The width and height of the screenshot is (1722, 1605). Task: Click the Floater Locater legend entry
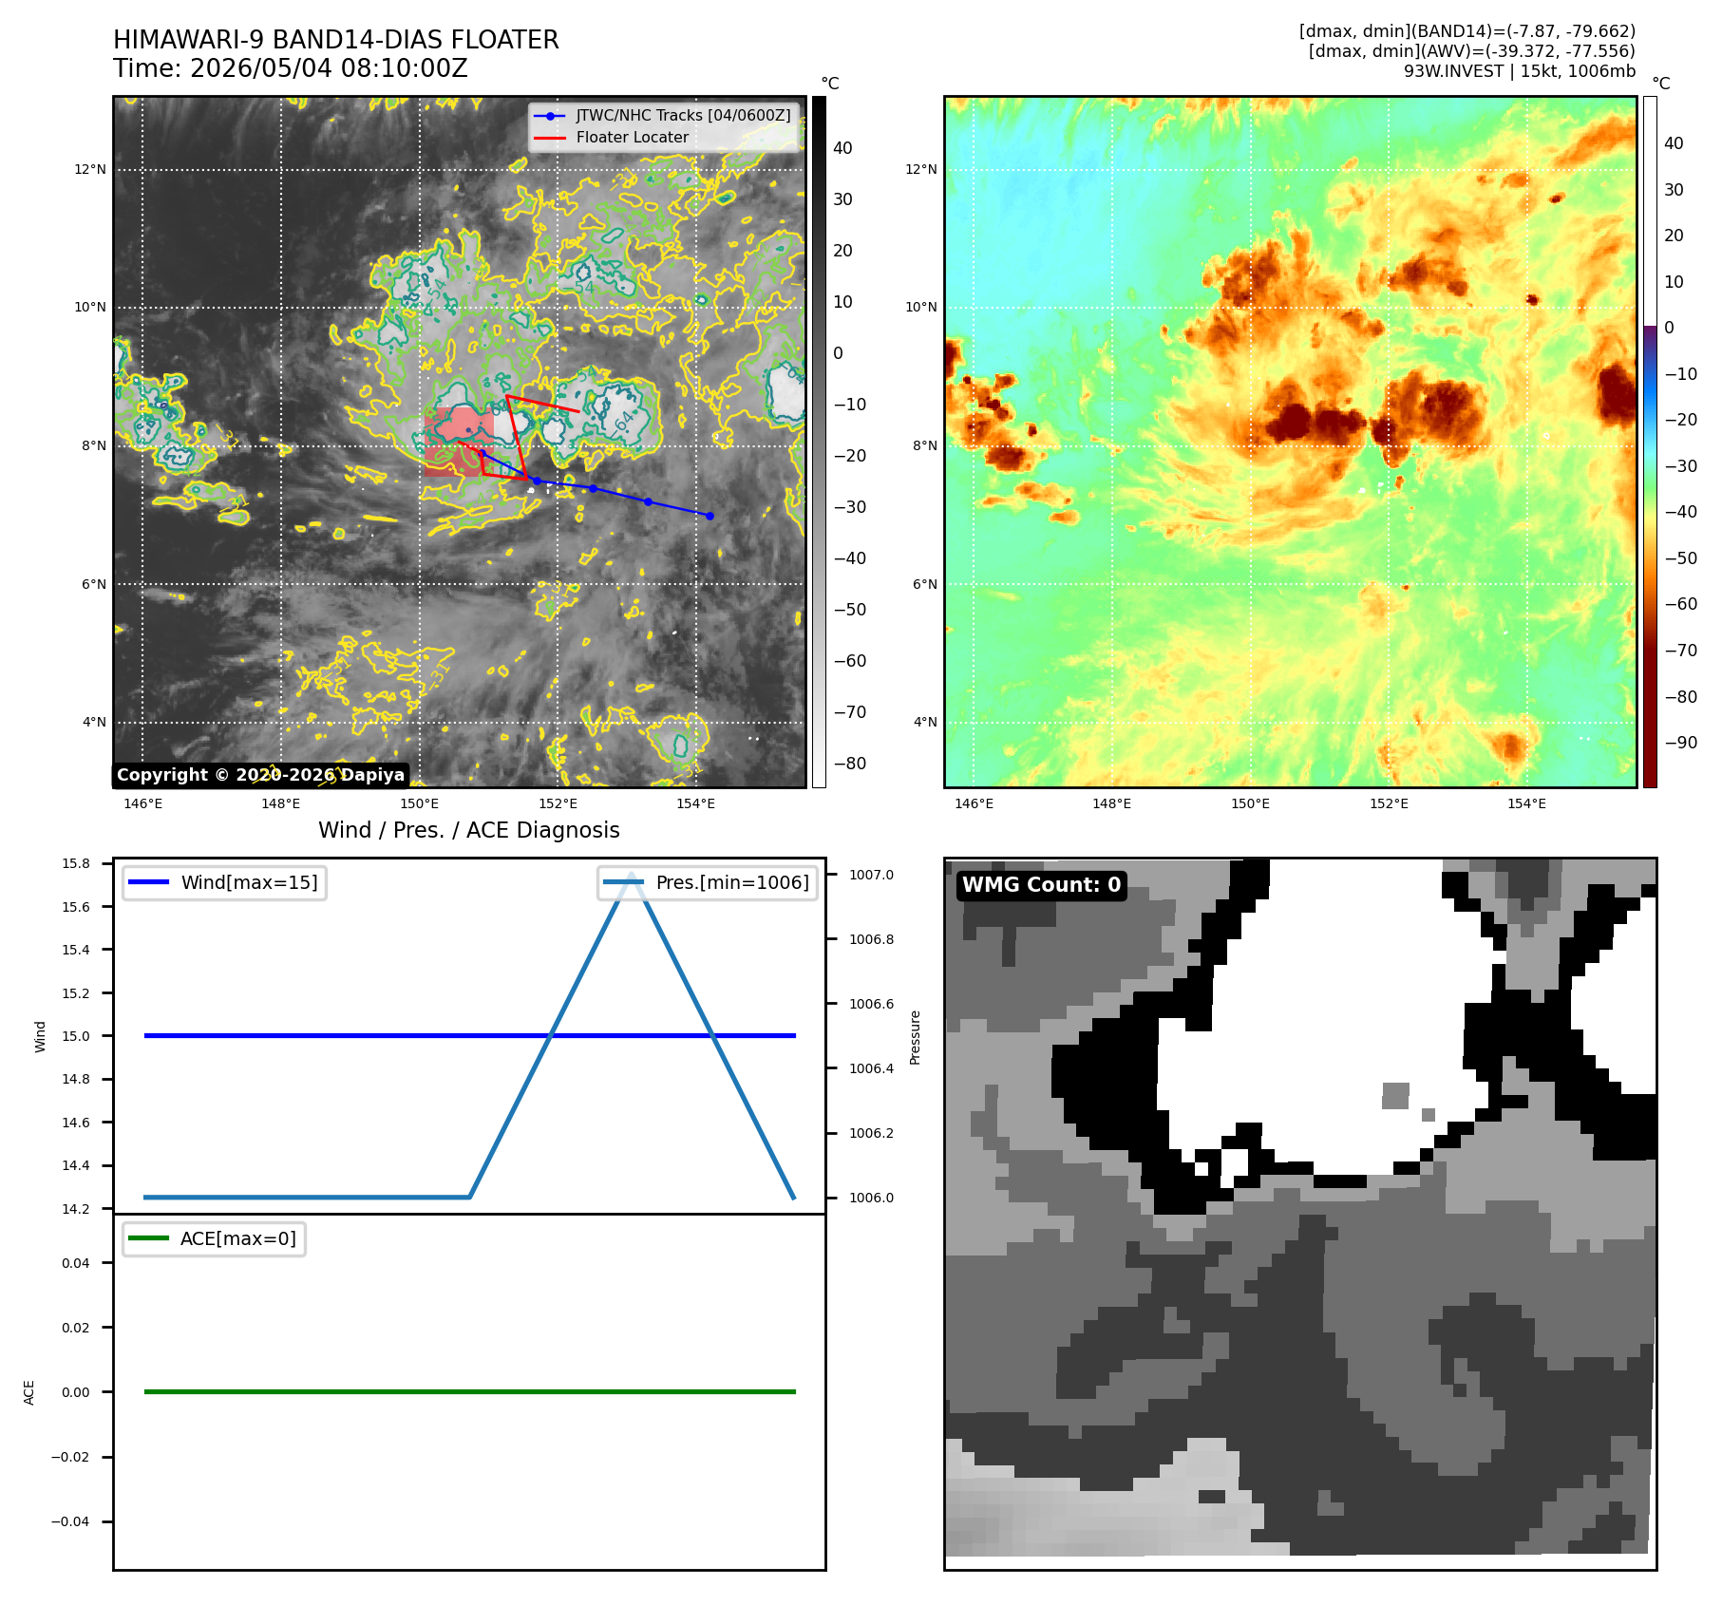[612, 137]
